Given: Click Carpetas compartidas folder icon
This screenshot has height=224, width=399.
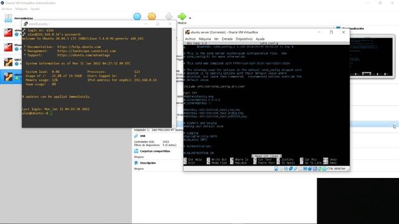Looking at the screenshot, I should pyautogui.click(x=136, y=151).
